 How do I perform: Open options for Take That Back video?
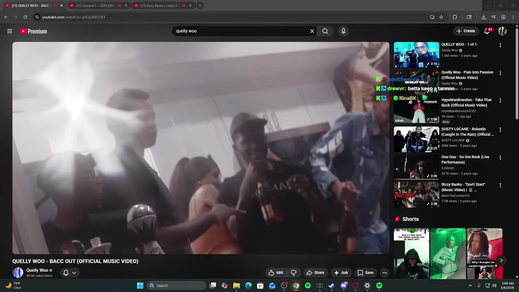coord(500,101)
